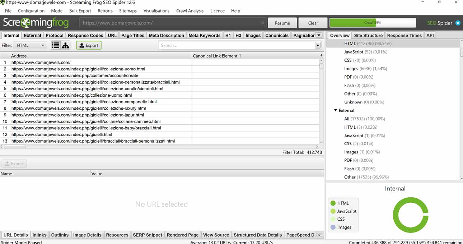Screen dimensions: 463x244
Task: Click the green Export button
Action: [x=89, y=45]
